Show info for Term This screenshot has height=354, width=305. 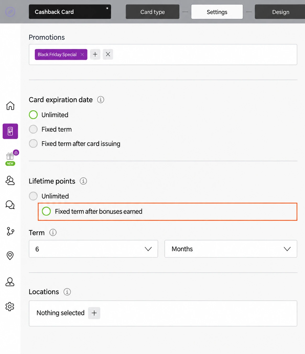click(x=53, y=232)
